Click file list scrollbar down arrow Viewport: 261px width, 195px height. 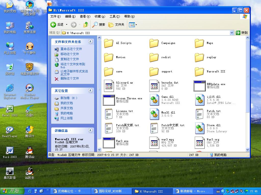247,150
